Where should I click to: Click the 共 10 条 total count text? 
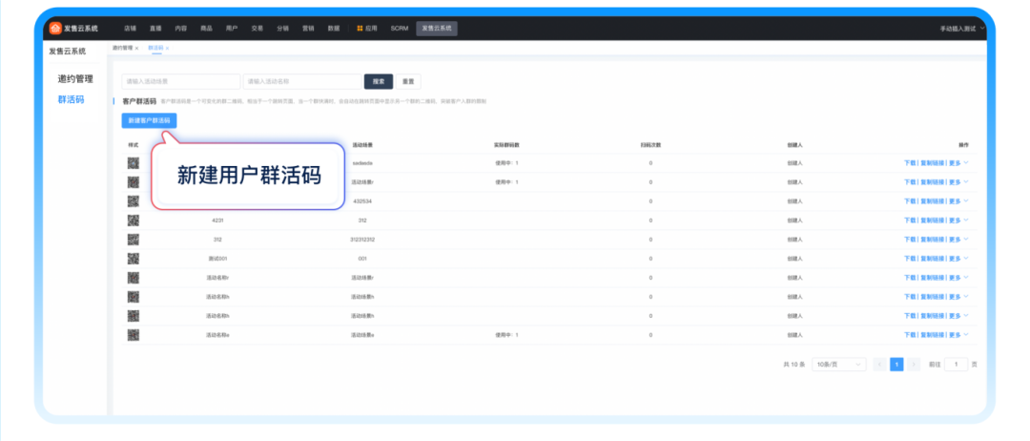pyautogui.click(x=794, y=364)
